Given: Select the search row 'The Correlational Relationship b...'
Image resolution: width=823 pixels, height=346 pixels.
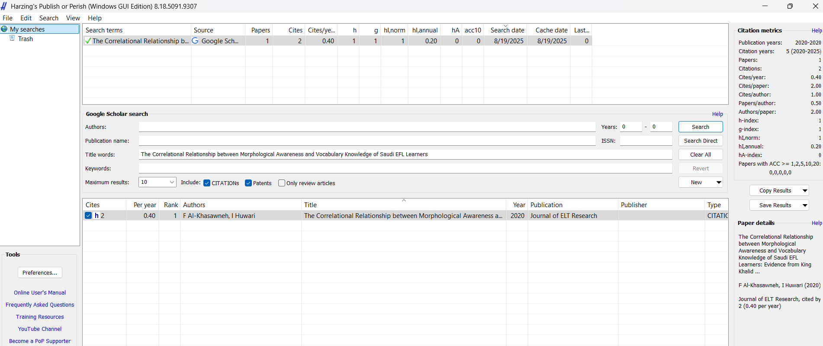Looking at the screenshot, I should pos(338,41).
